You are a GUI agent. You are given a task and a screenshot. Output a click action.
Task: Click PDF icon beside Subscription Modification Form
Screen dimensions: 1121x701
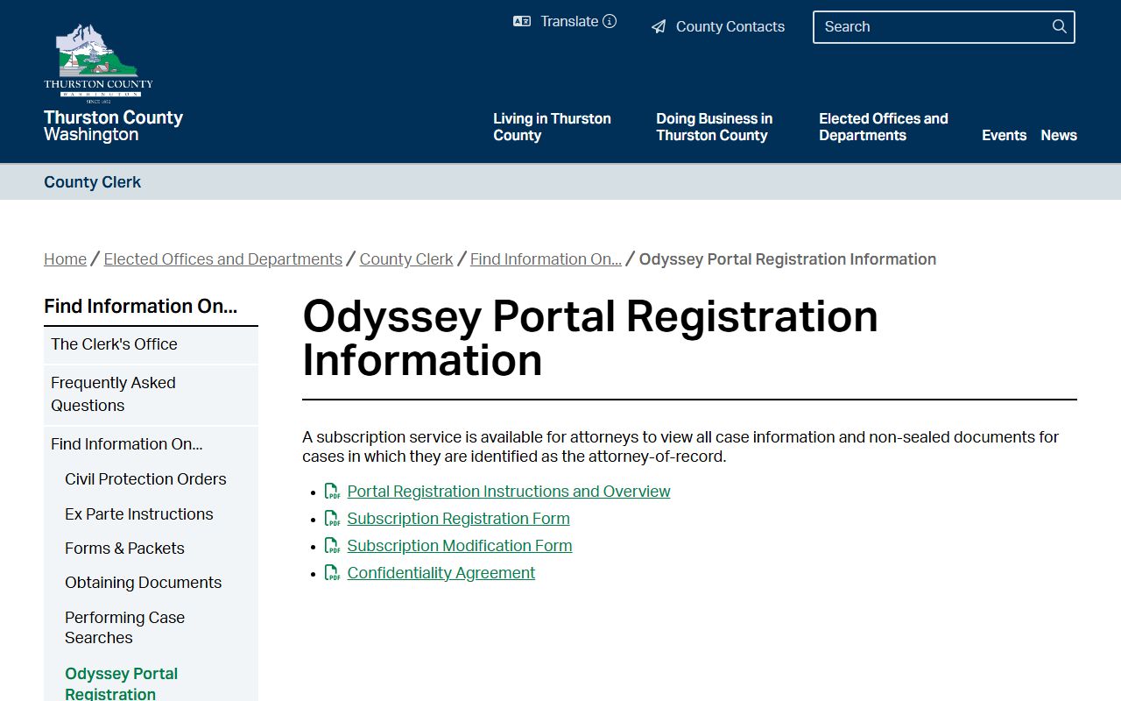click(333, 546)
